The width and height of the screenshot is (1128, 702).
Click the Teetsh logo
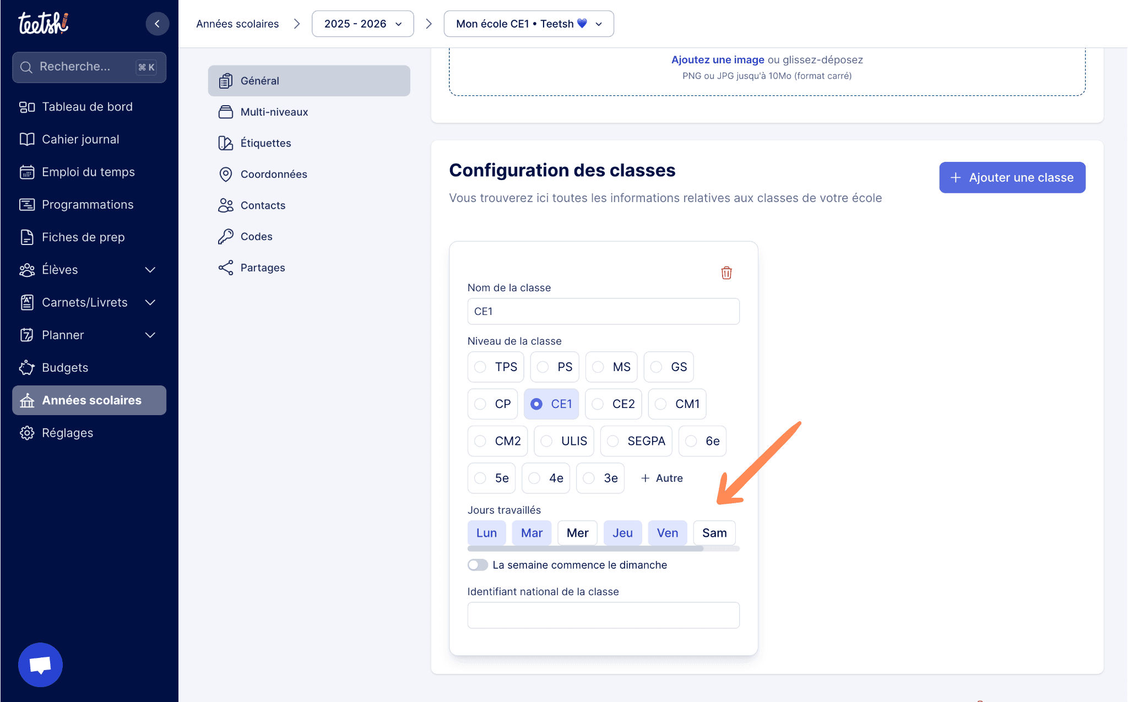pyautogui.click(x=43, y=23)
